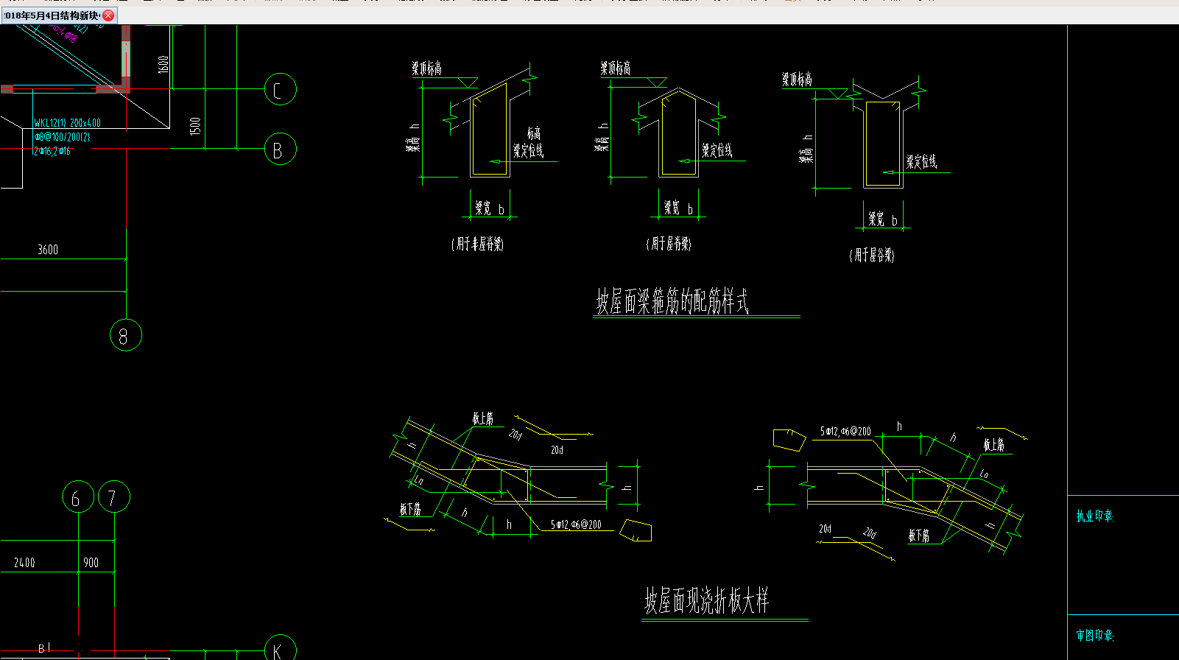
Task: Click caption (用于屋谷梁)
Action: 872,255
